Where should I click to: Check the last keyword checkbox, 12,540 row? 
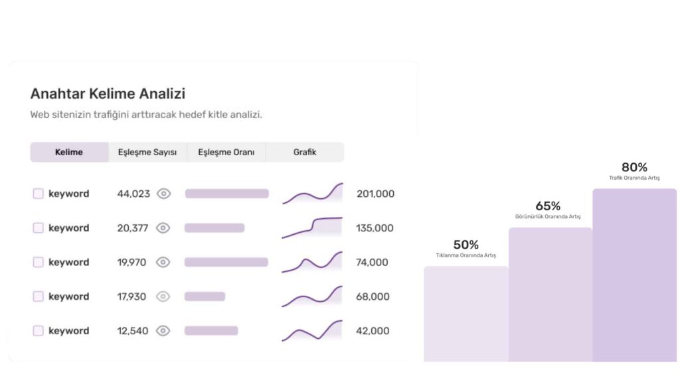(39, 330)
